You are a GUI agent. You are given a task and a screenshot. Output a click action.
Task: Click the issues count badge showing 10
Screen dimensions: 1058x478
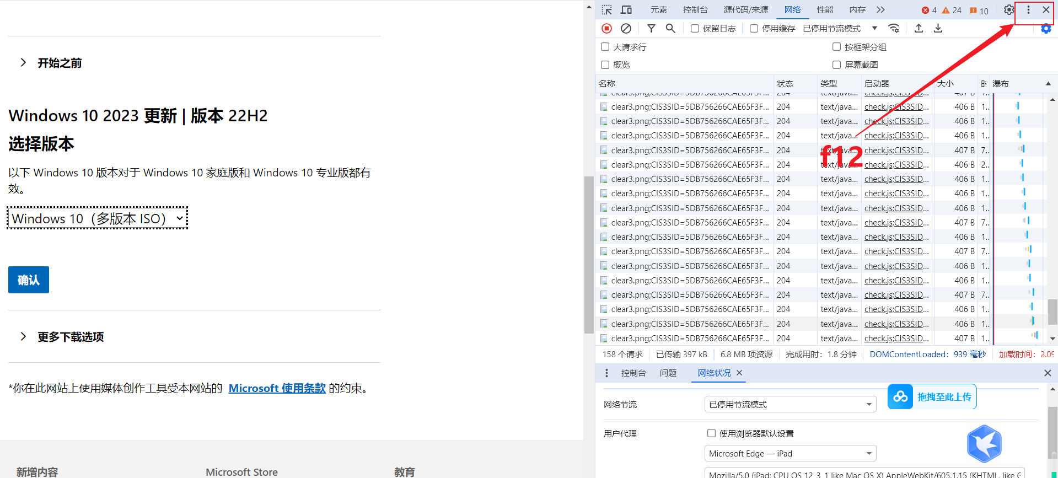pyautogui.click(x=979, y=10)
